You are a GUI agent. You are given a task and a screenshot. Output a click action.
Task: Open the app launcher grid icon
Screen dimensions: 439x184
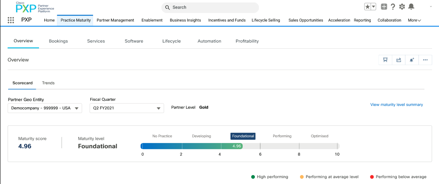coord(11,20)
